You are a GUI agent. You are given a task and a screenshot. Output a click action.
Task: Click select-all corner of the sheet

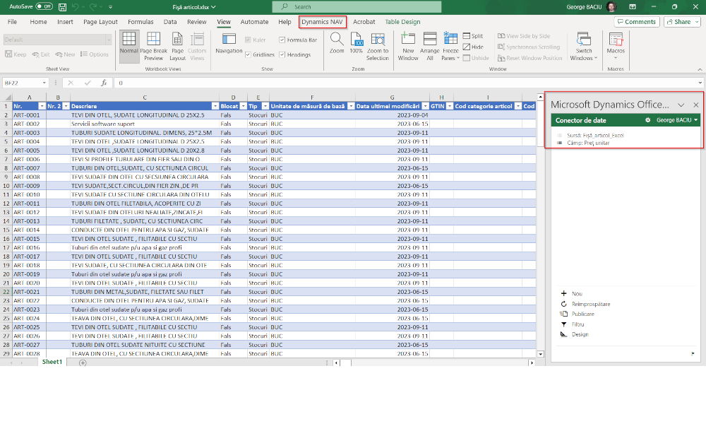(x=7, y=98)
